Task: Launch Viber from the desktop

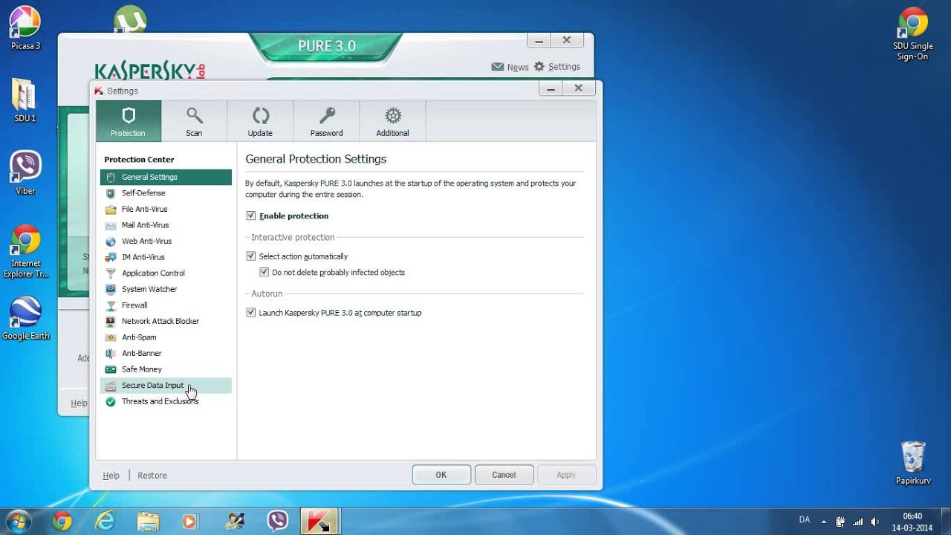Action: (25, 172)
